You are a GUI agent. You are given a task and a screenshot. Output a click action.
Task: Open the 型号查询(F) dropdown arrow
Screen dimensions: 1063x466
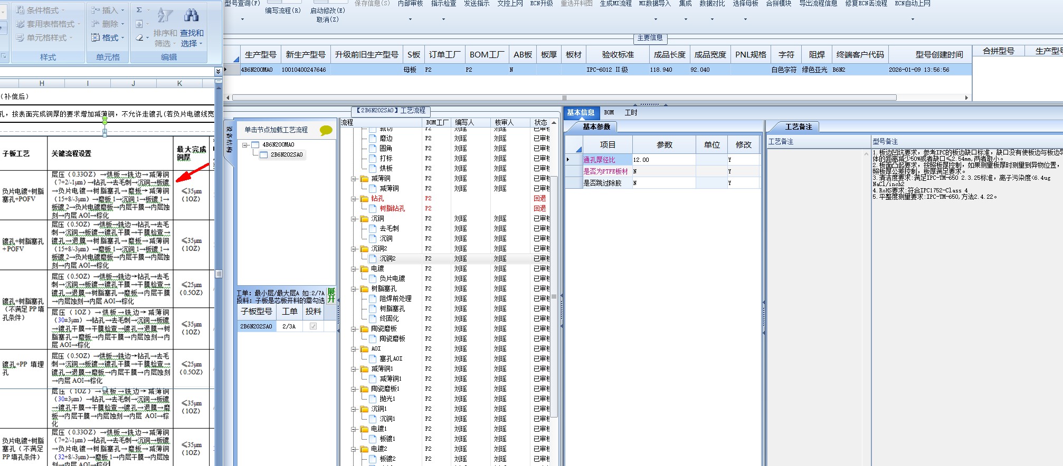pyautogui.click(x=242, y=20)
